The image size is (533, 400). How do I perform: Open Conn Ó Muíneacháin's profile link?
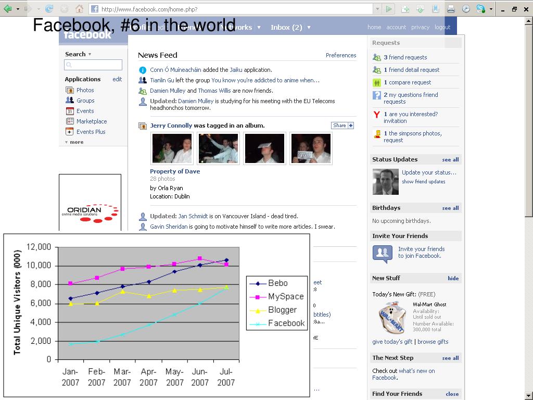tap(175, 70)
